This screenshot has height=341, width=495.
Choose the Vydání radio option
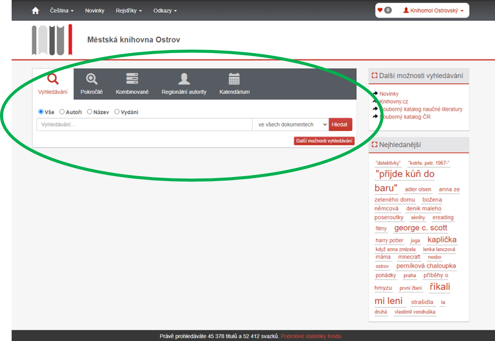click(117, 112)
